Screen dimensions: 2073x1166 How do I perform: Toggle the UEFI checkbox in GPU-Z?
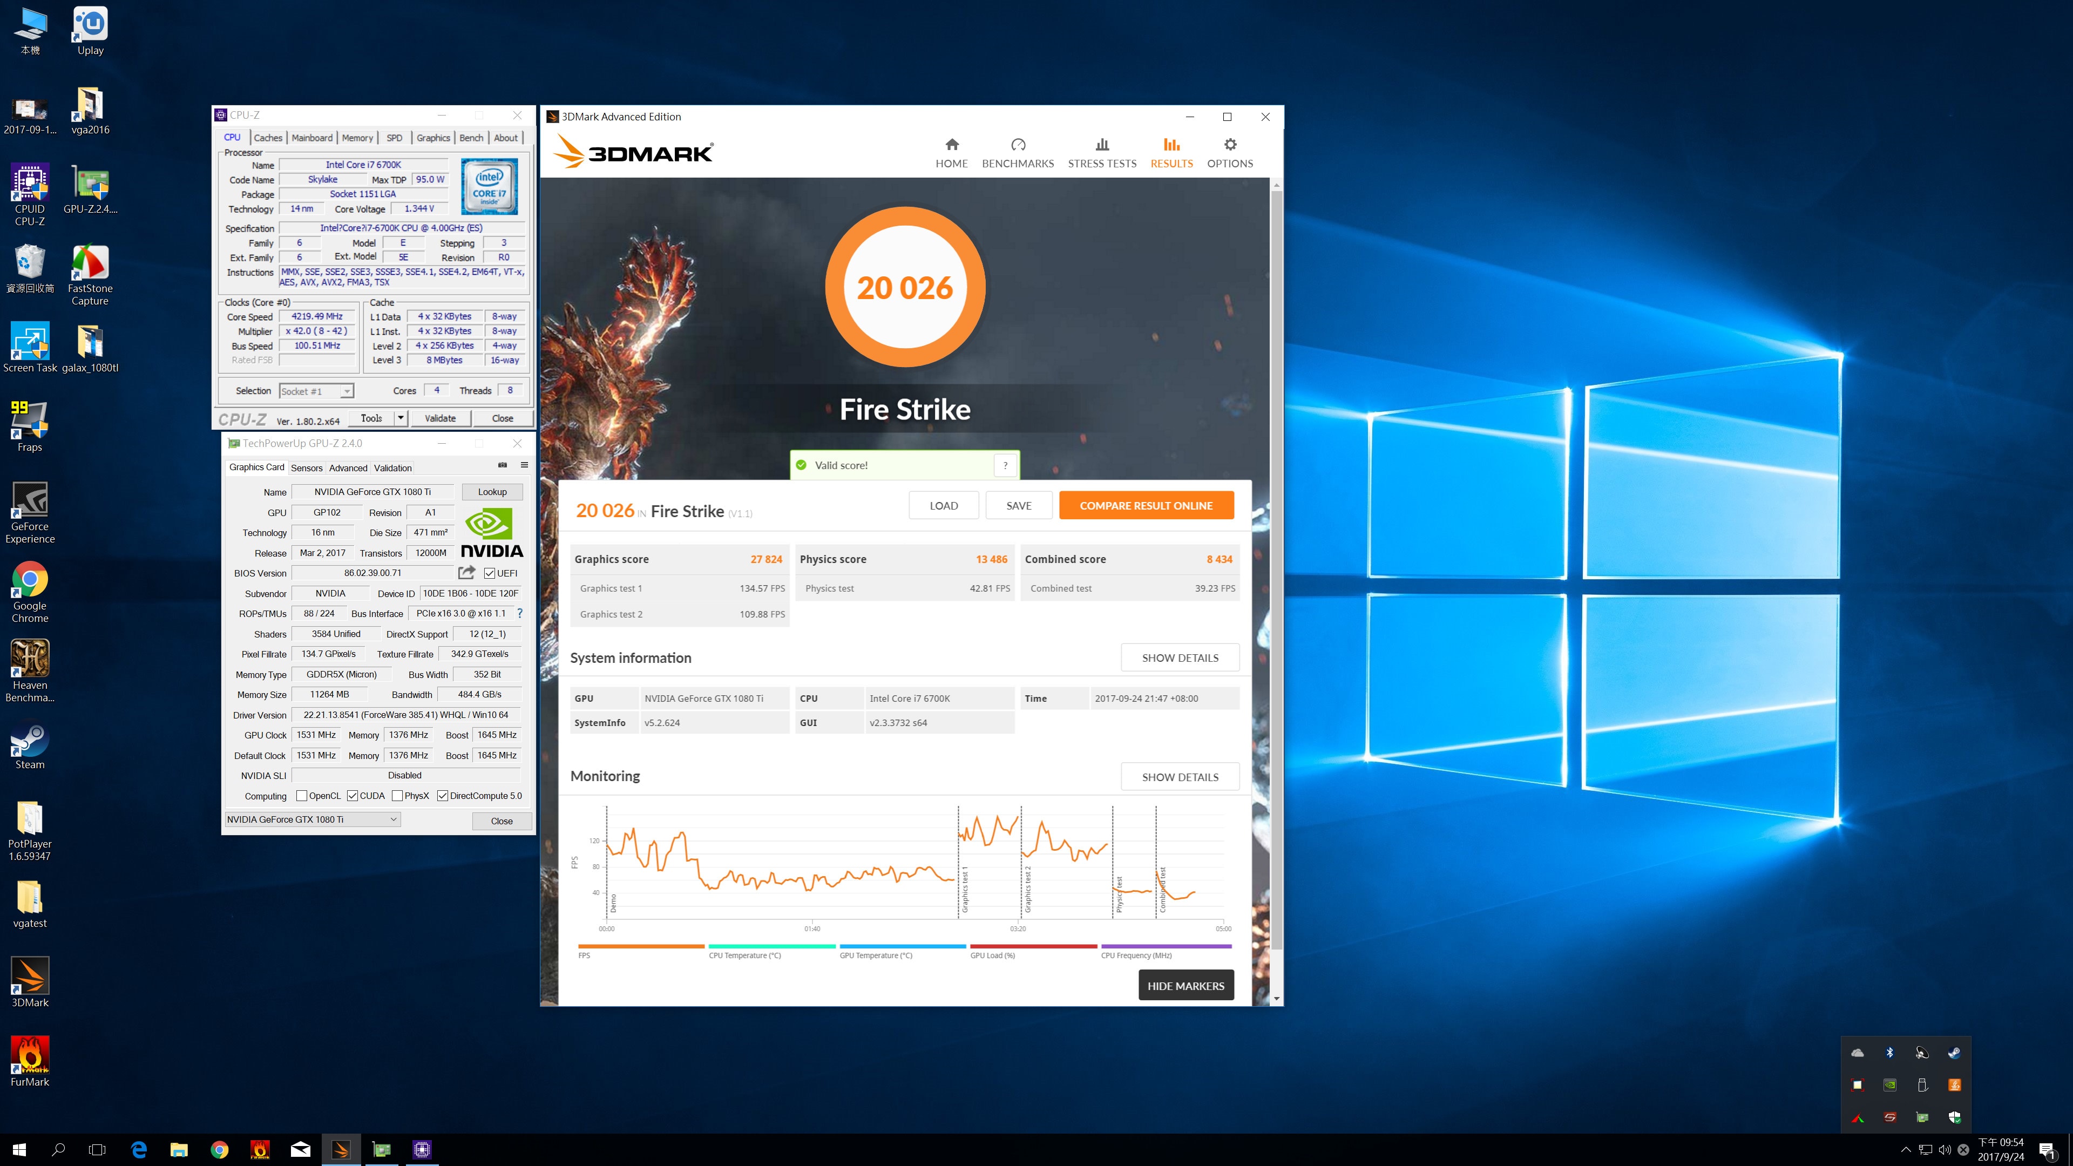pyautogui.click(x=489, y=573)
